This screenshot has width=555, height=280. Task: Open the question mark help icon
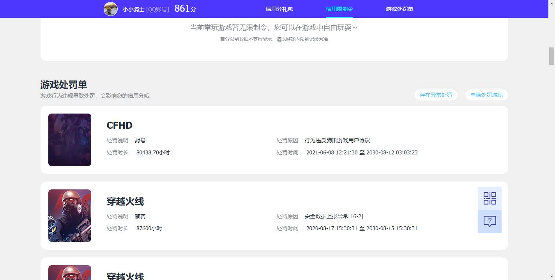pos(490,222)
